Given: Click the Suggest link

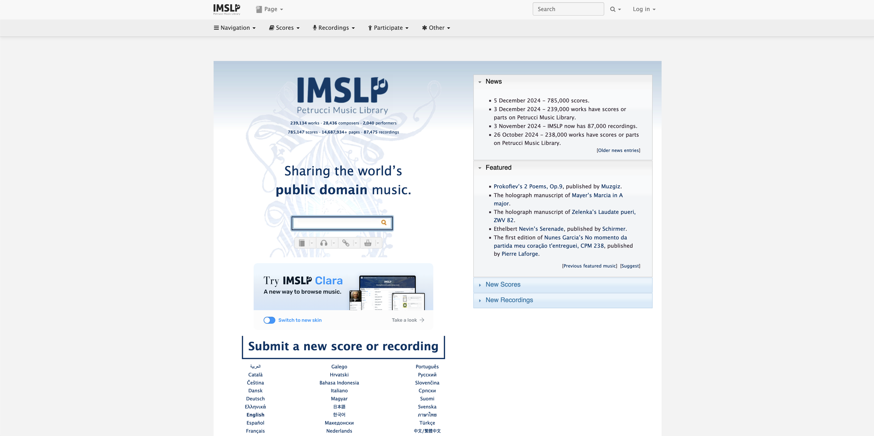Looking at the screenshot, I should pyautogui.click(x=630, y=266).
